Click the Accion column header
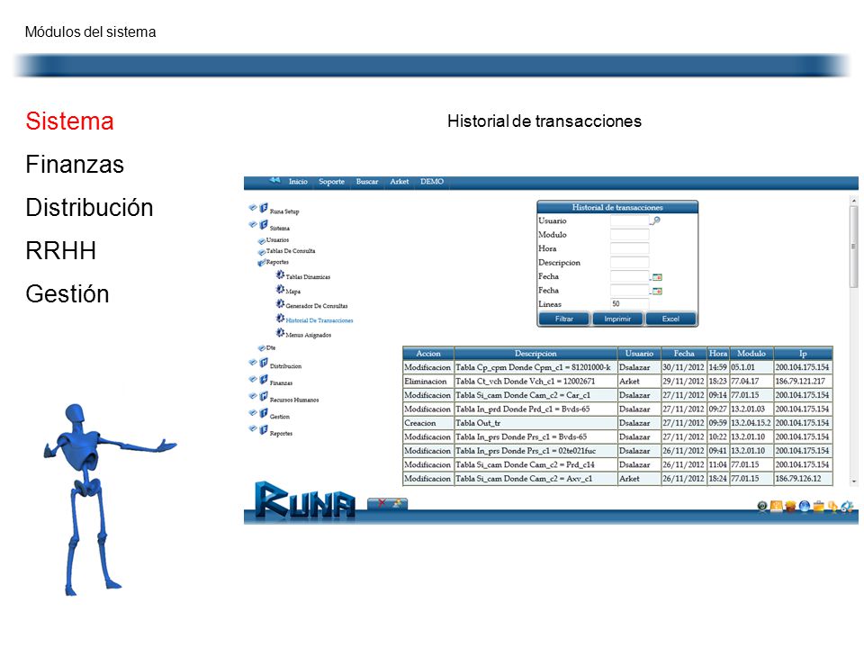The image size is (864, 648). (428, 353)
